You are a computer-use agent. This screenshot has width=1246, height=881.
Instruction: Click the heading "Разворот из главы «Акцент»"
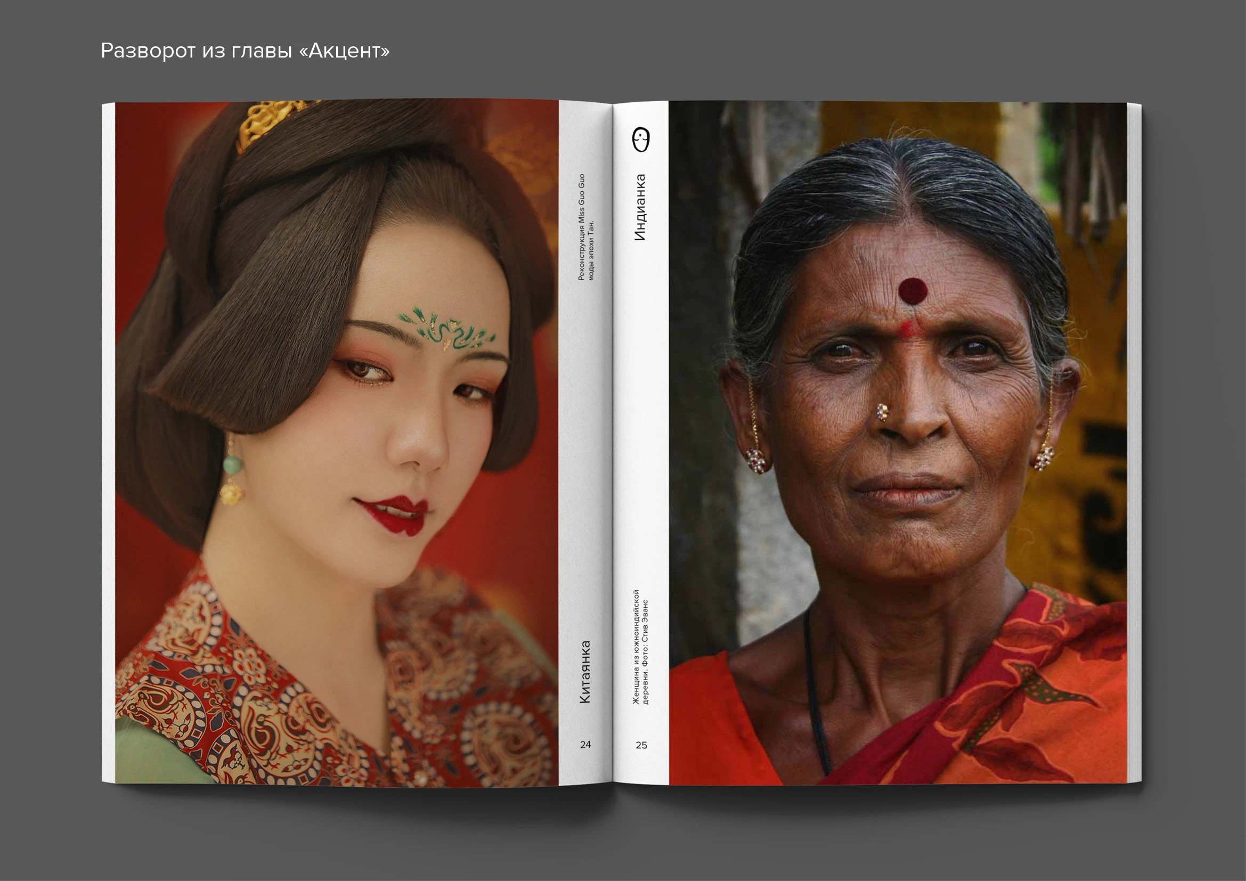(x=245, y=51)
